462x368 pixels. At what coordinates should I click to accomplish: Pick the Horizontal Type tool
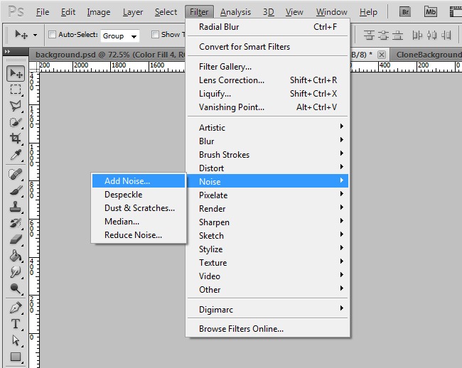point(16,324)
